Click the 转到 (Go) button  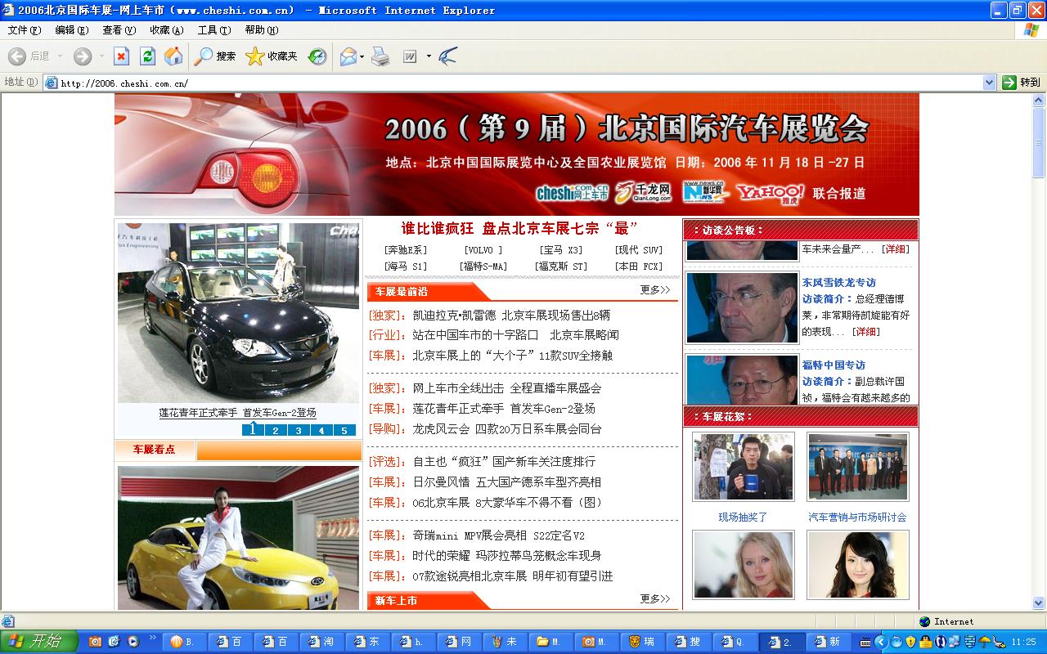point(1021,83)
